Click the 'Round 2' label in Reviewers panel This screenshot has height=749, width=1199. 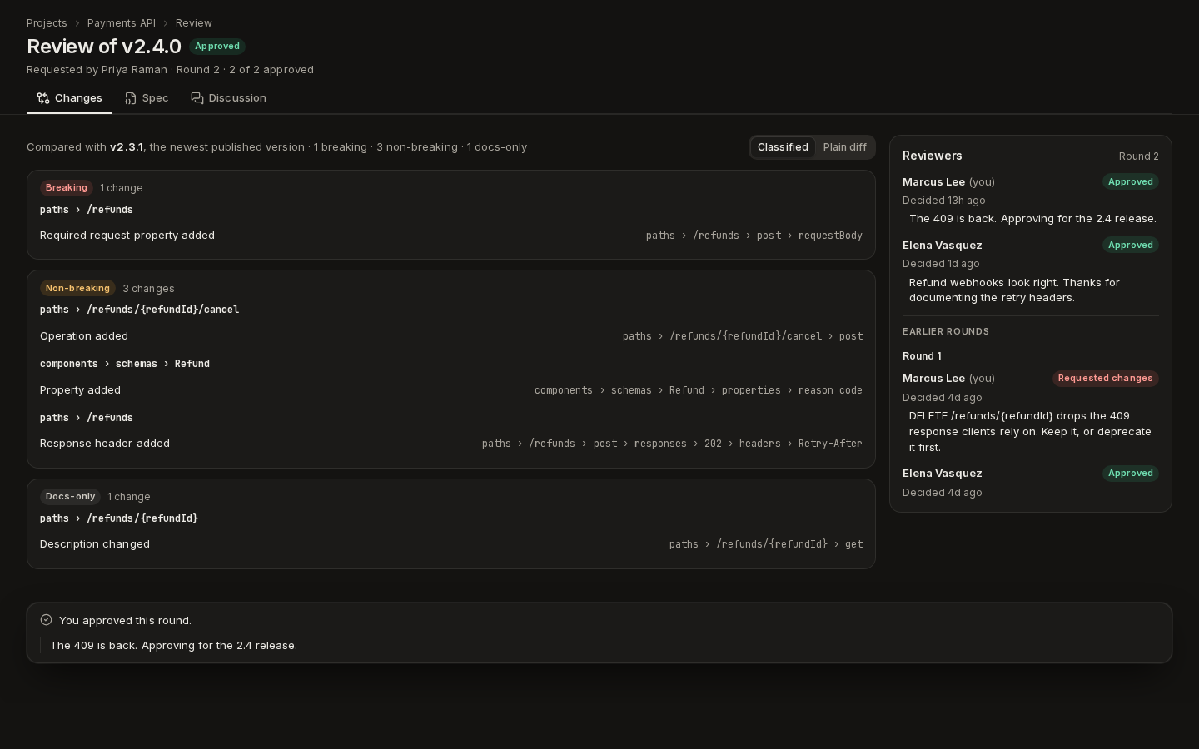[x=1139, y=156]
